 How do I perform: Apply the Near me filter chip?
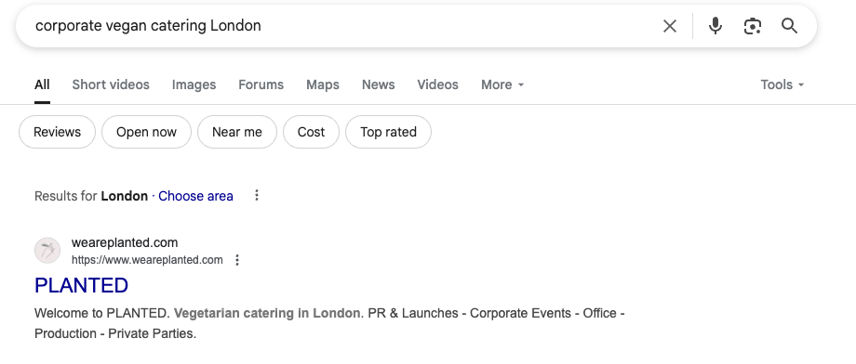pyautogui.click(x=237, y=132)
